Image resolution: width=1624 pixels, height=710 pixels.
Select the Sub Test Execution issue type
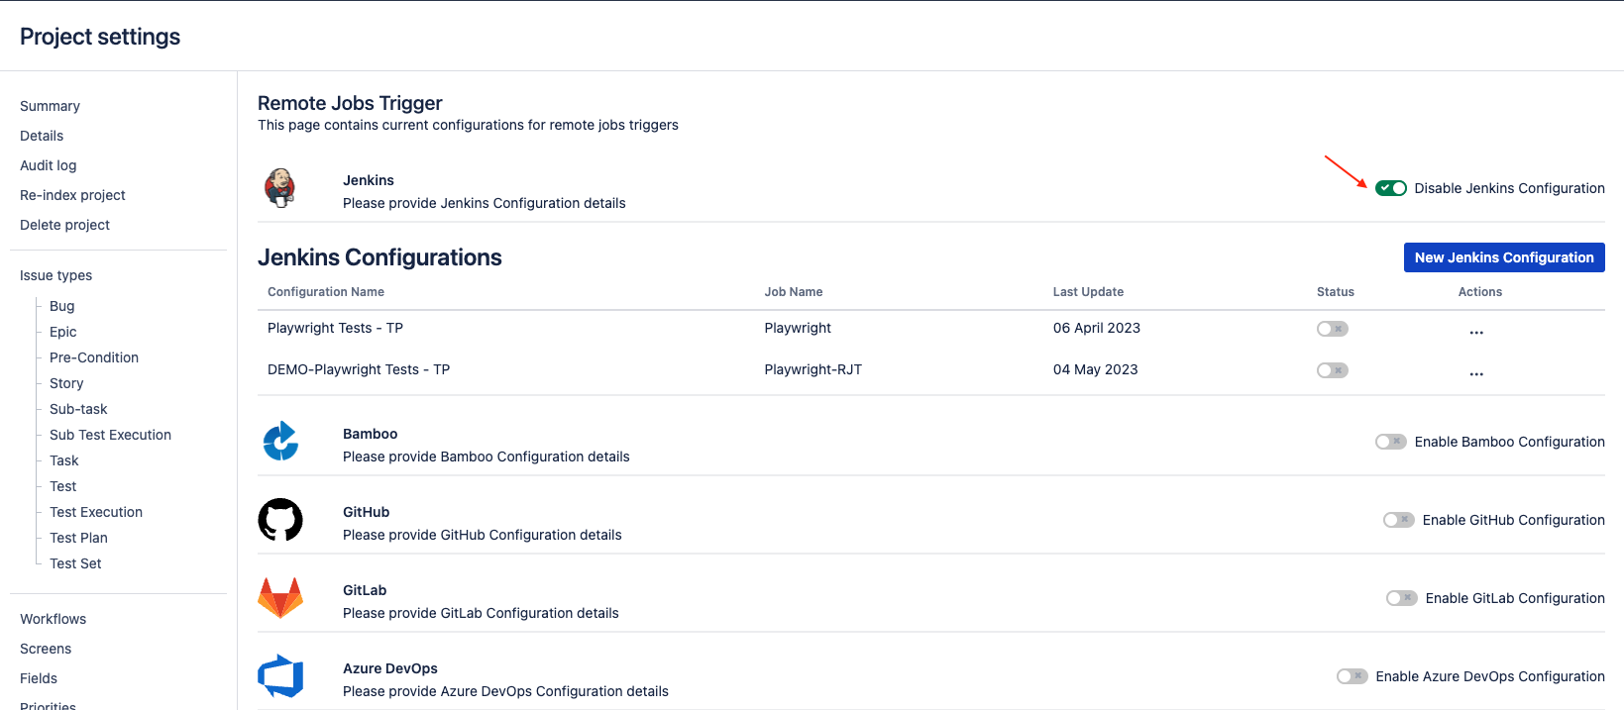tap(110, 435)
